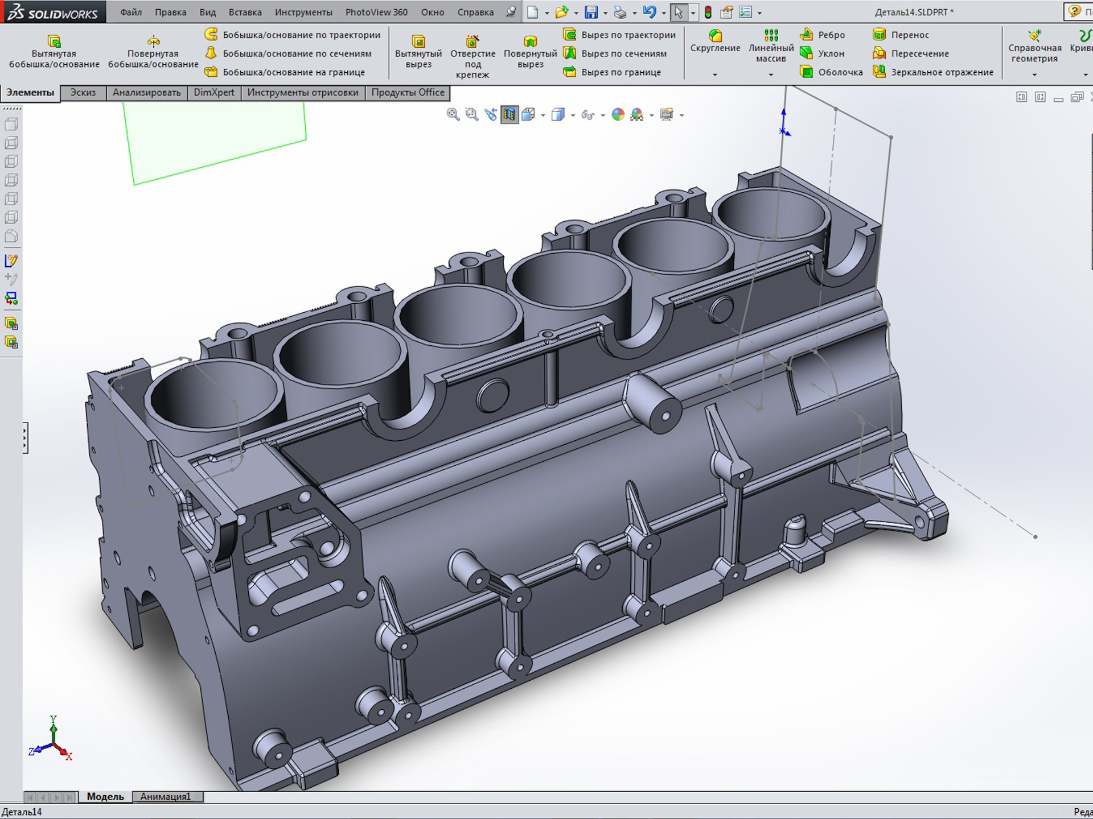Activate the Zoom to Fit magnifier icon
The width and height of the screenshot is (1093, 819).
[x=453, y=114]
